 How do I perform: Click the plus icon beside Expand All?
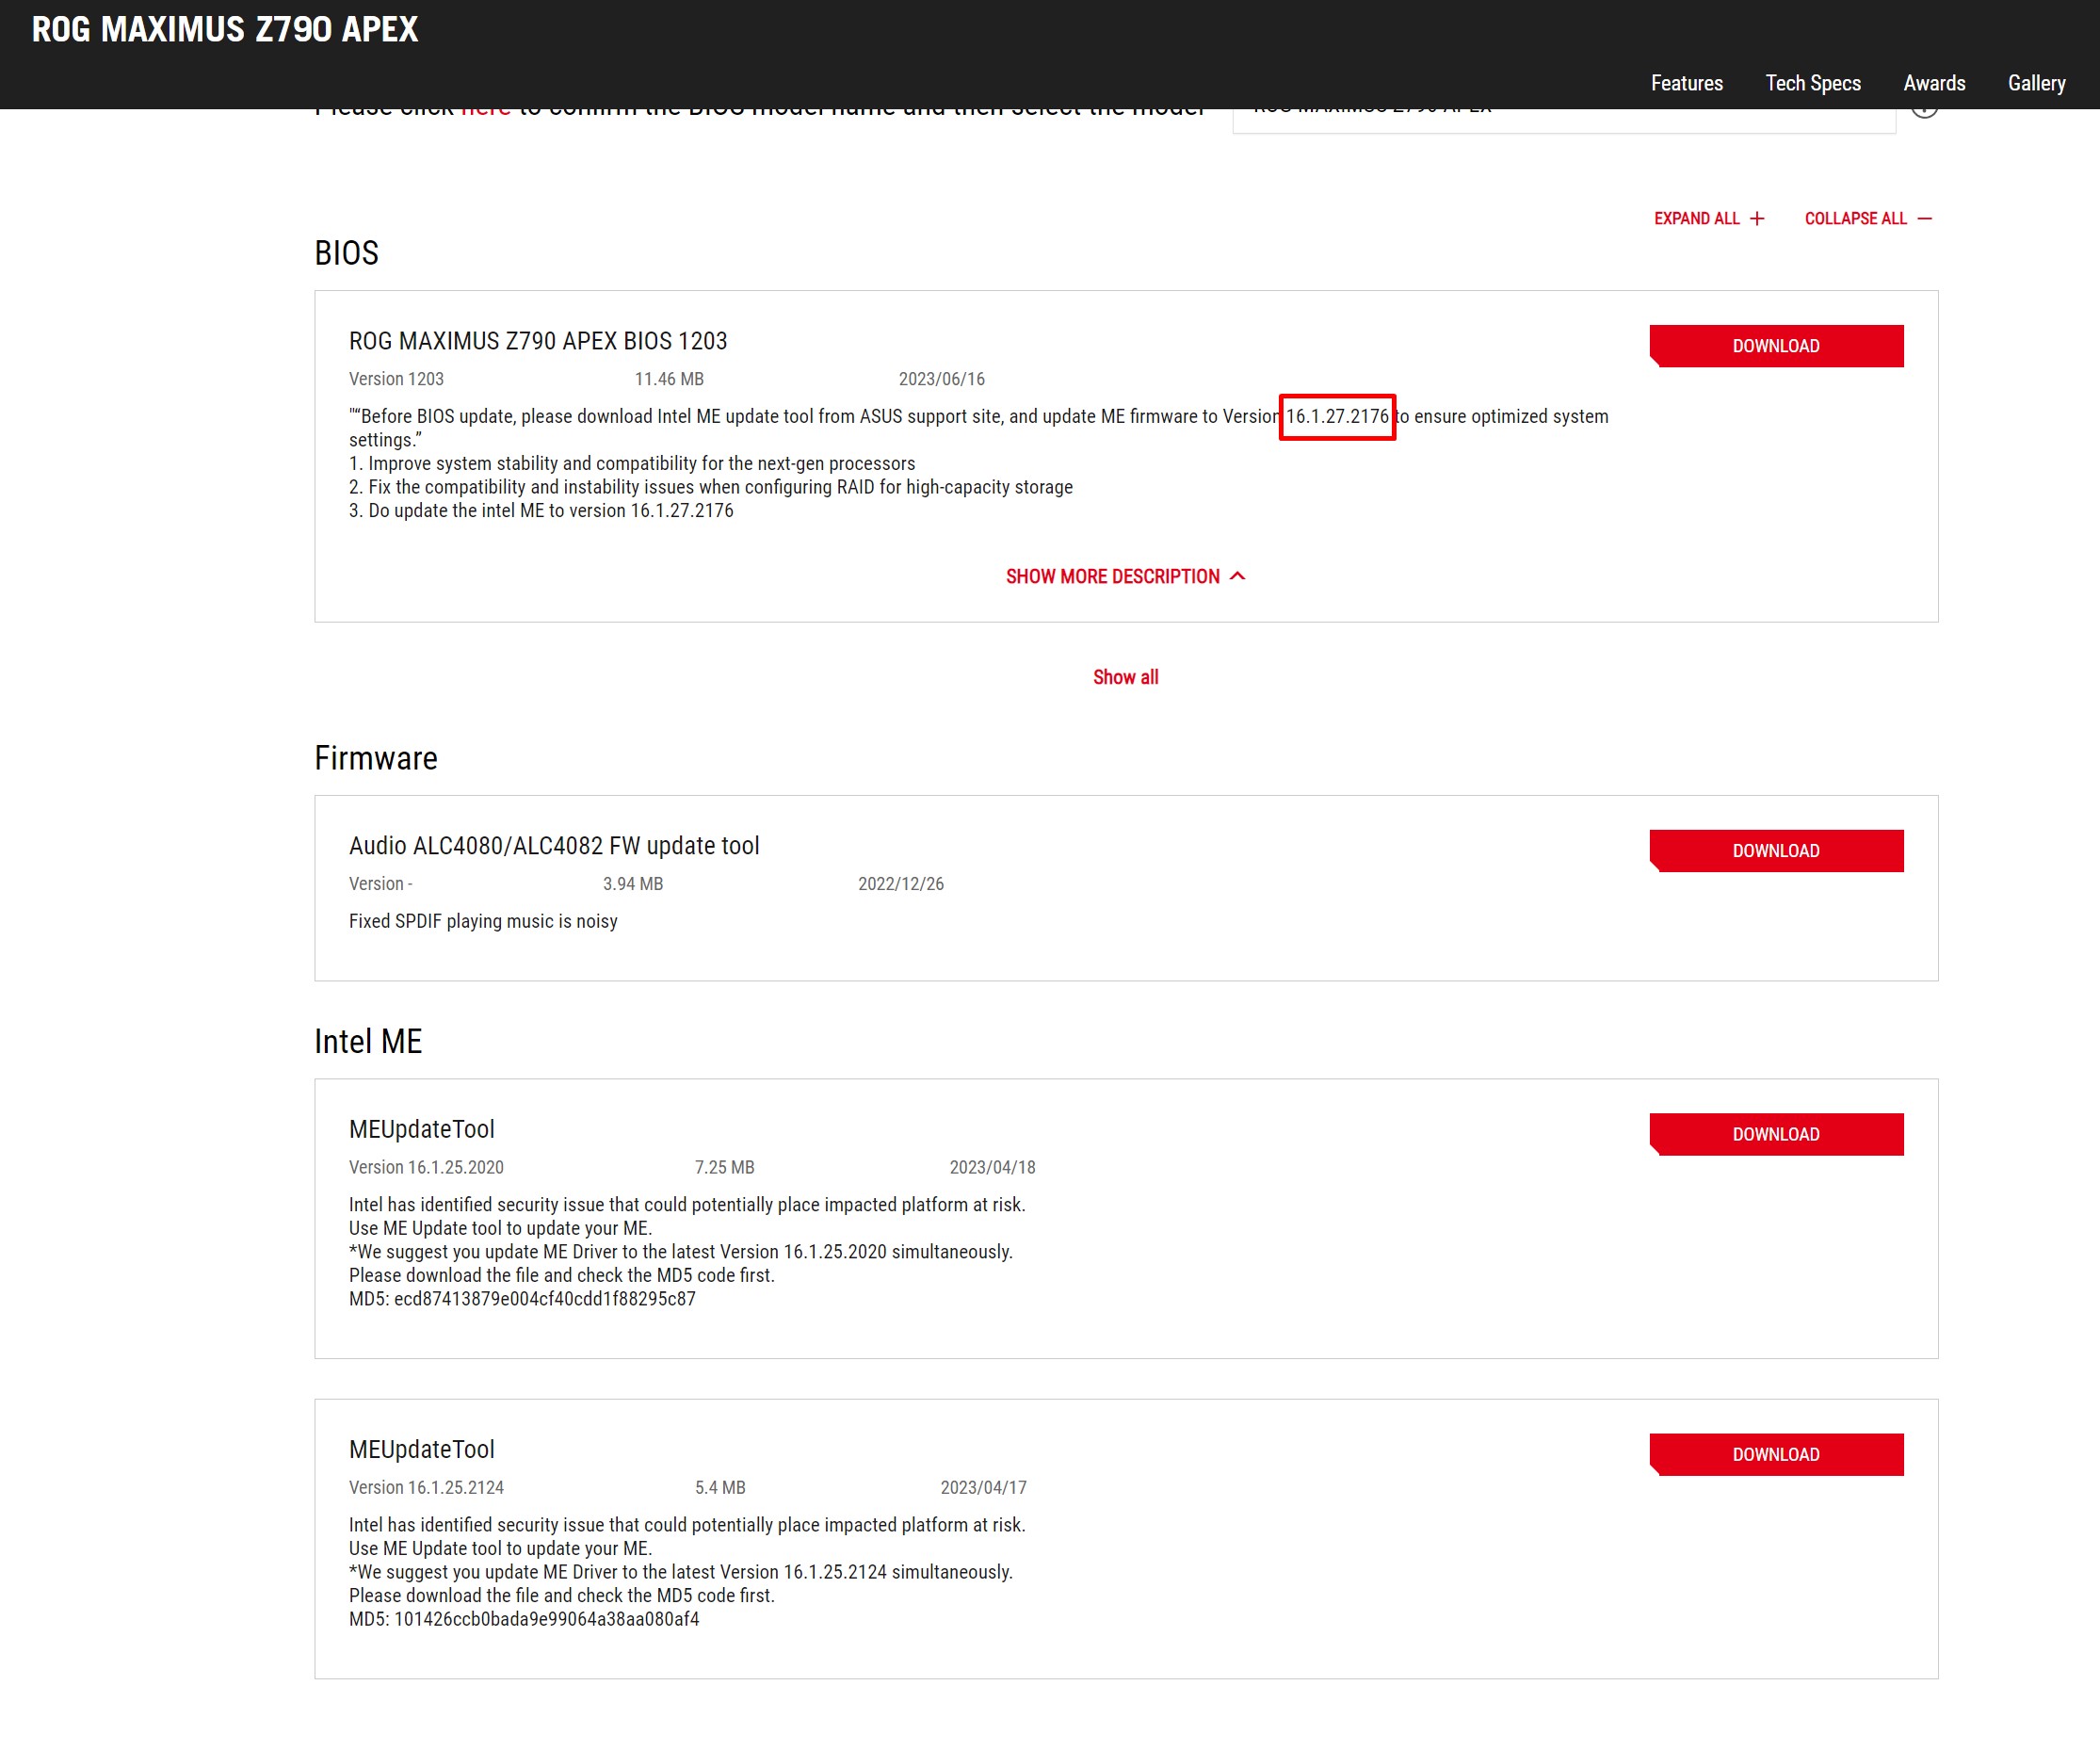point(1757,218)
